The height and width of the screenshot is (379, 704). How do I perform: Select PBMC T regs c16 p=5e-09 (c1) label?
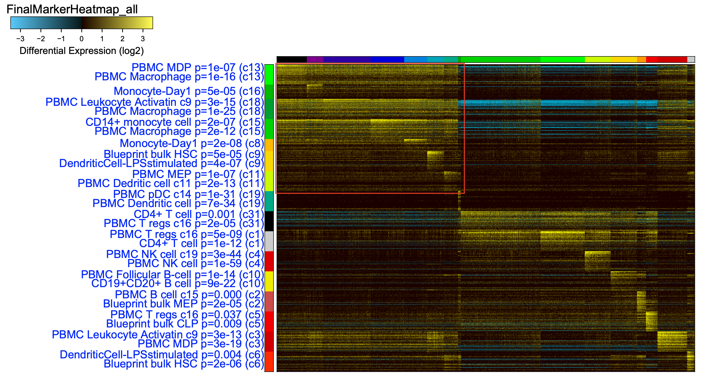(x=187, y=234)
